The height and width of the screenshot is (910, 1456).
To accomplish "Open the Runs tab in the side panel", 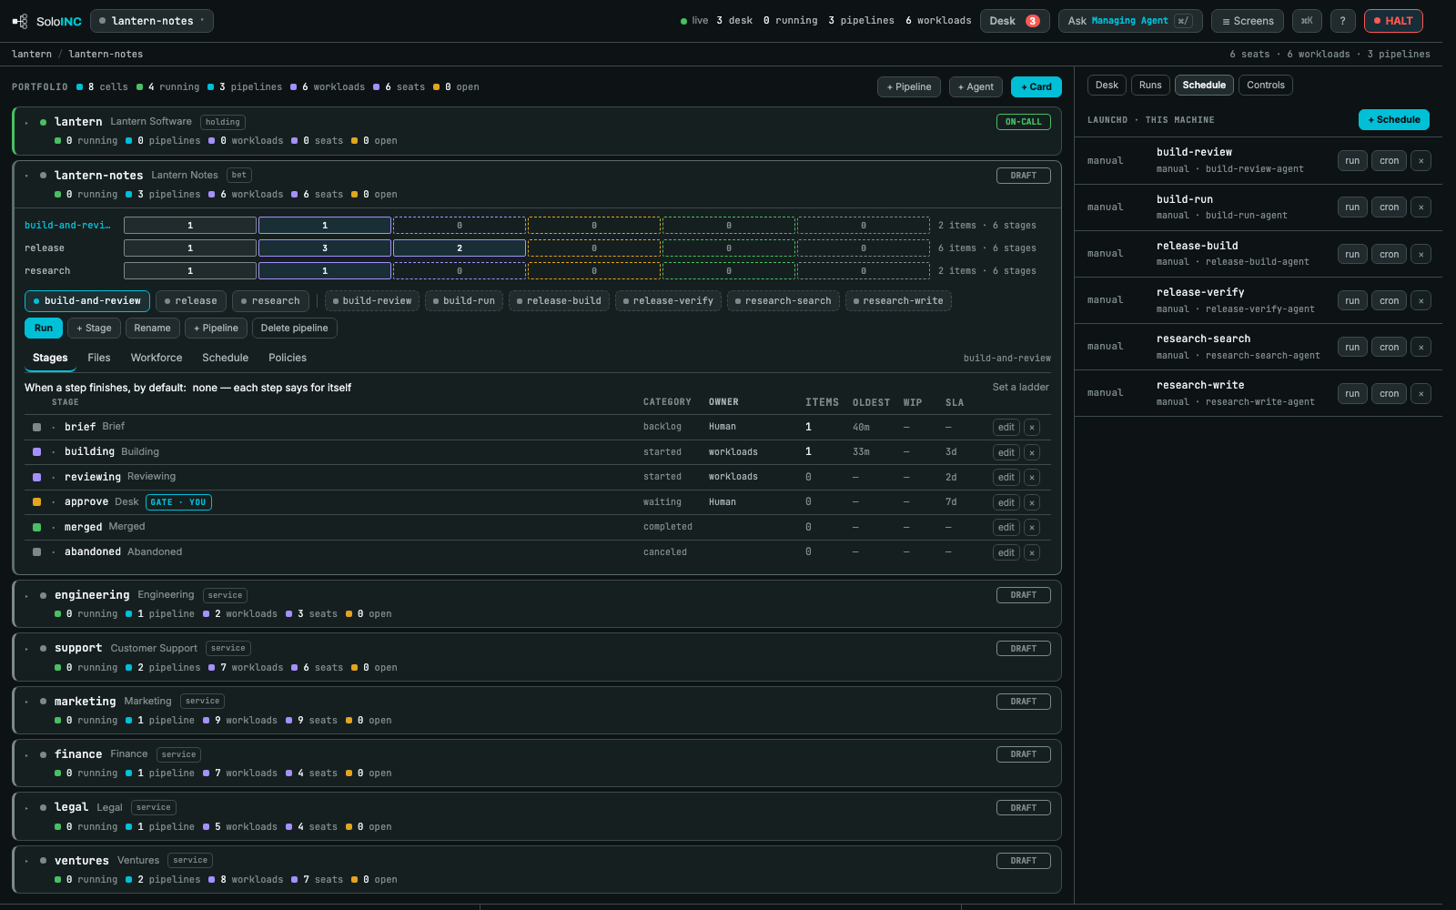I will click(1150, 86).
